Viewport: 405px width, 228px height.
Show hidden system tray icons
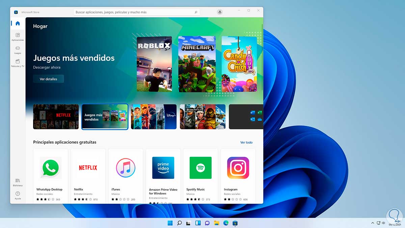[373, 223]
